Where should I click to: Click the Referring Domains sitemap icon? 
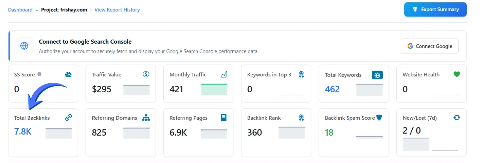point(146,118)
